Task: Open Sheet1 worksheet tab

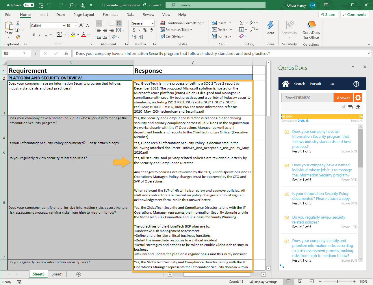Action: tap(57, 274)
